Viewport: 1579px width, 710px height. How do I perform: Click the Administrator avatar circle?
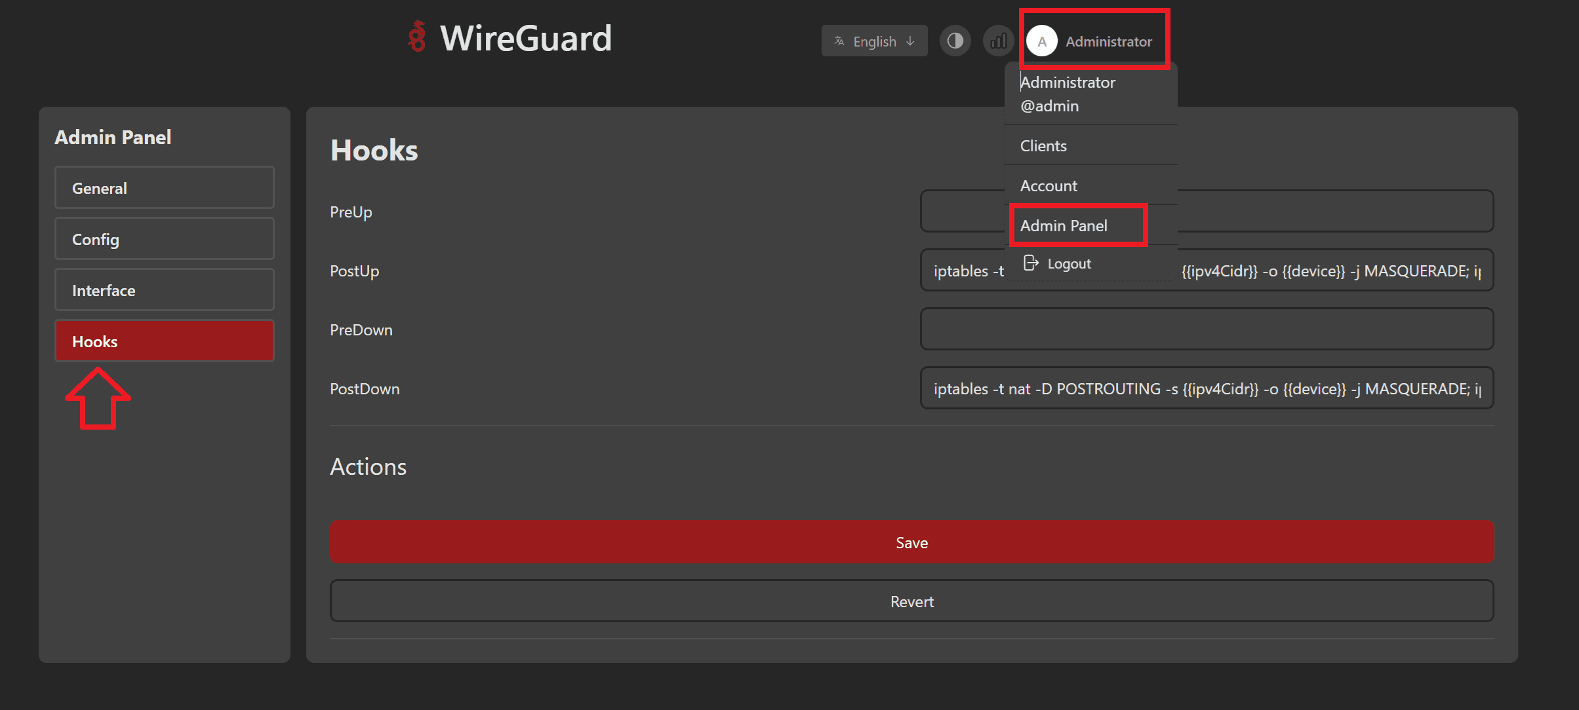point(1041,41)
